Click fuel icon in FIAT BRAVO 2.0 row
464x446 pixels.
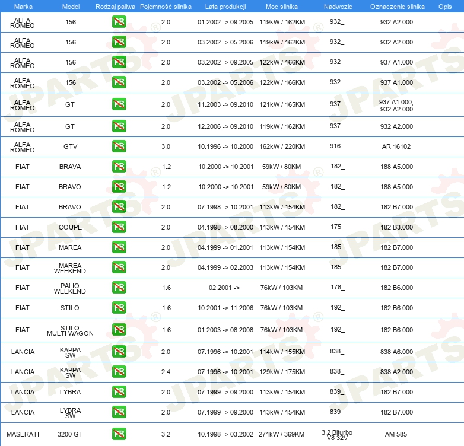[x=119, y=207]
